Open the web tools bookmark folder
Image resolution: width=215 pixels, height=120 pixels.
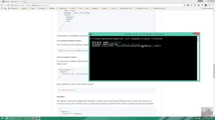(23, 8)
